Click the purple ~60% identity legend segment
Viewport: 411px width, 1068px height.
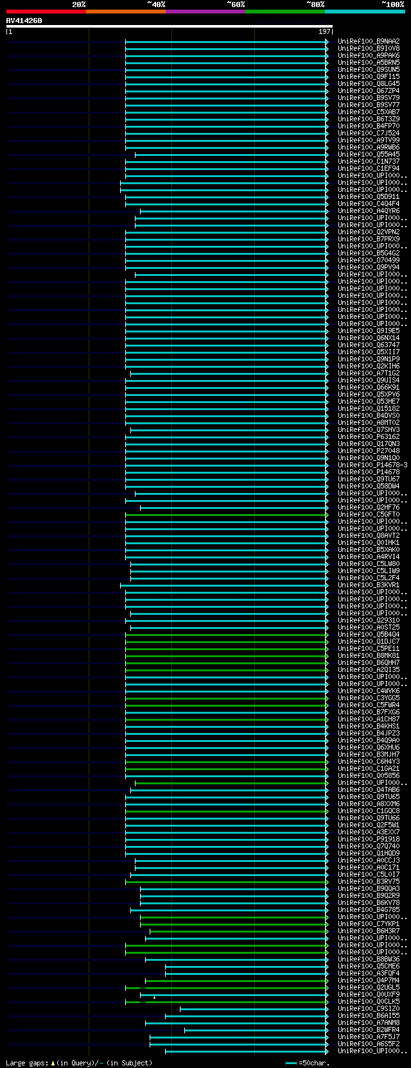205,12
